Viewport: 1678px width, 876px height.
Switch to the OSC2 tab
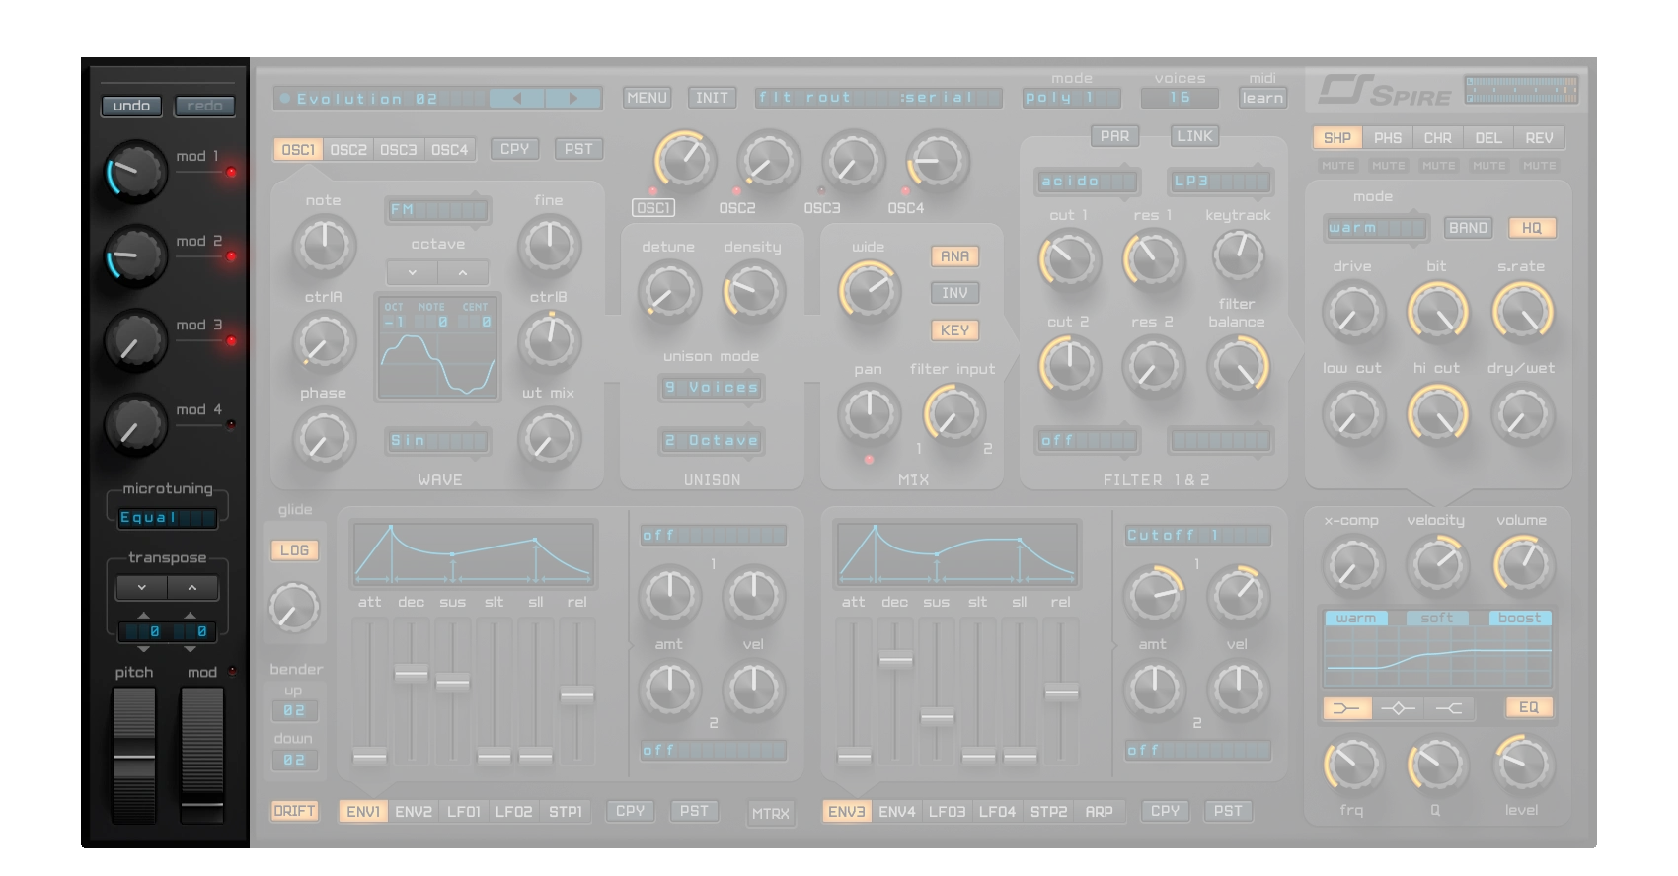coord(348,150)
